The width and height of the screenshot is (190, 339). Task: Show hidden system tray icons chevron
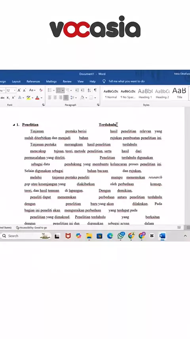pos(185,236)
